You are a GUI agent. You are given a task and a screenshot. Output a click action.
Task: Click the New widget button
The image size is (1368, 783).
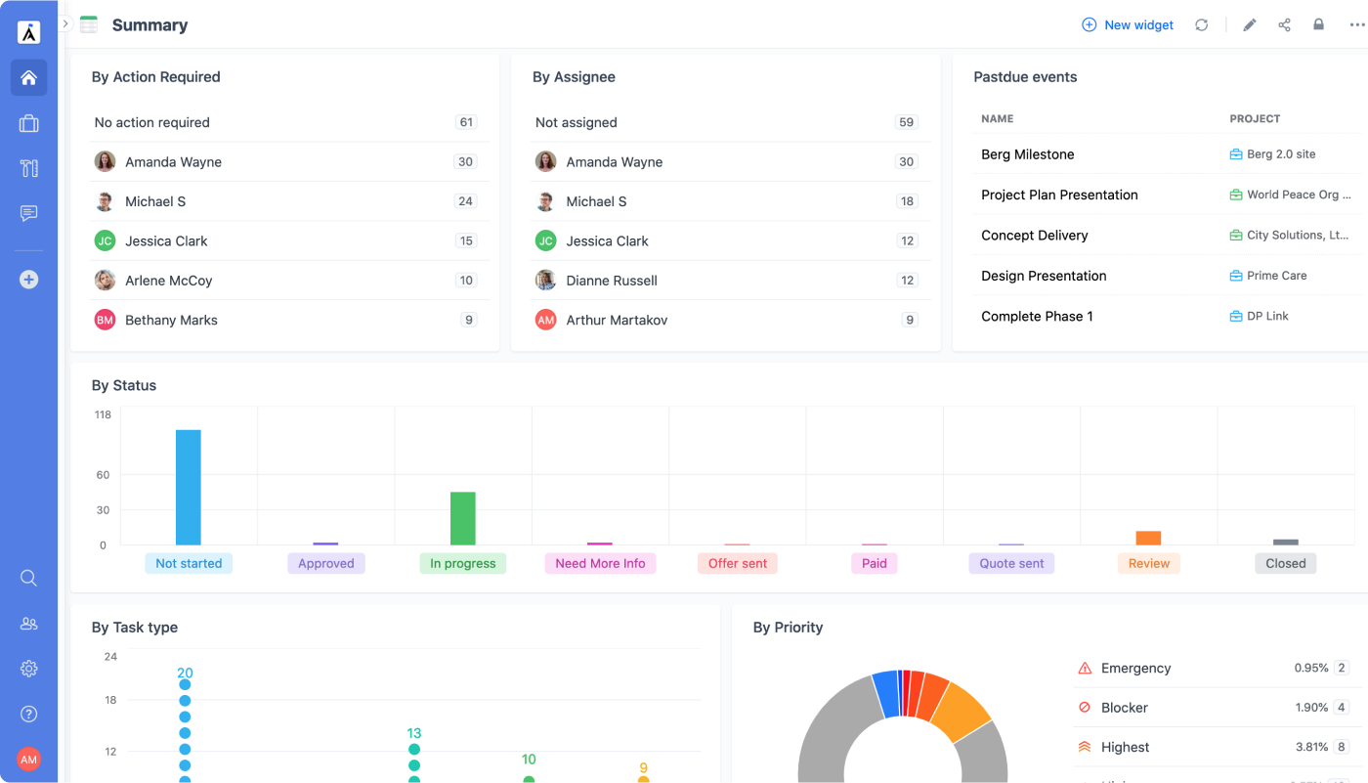point(1128,24)
